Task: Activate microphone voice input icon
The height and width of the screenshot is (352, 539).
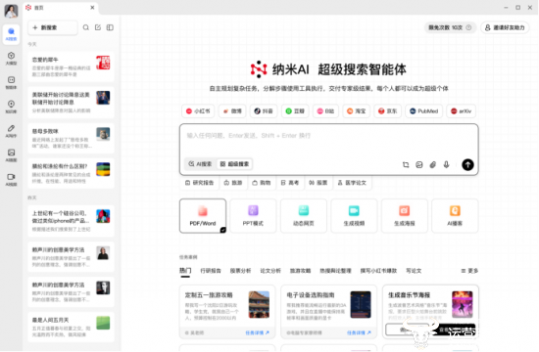Action: coord(446,164)
